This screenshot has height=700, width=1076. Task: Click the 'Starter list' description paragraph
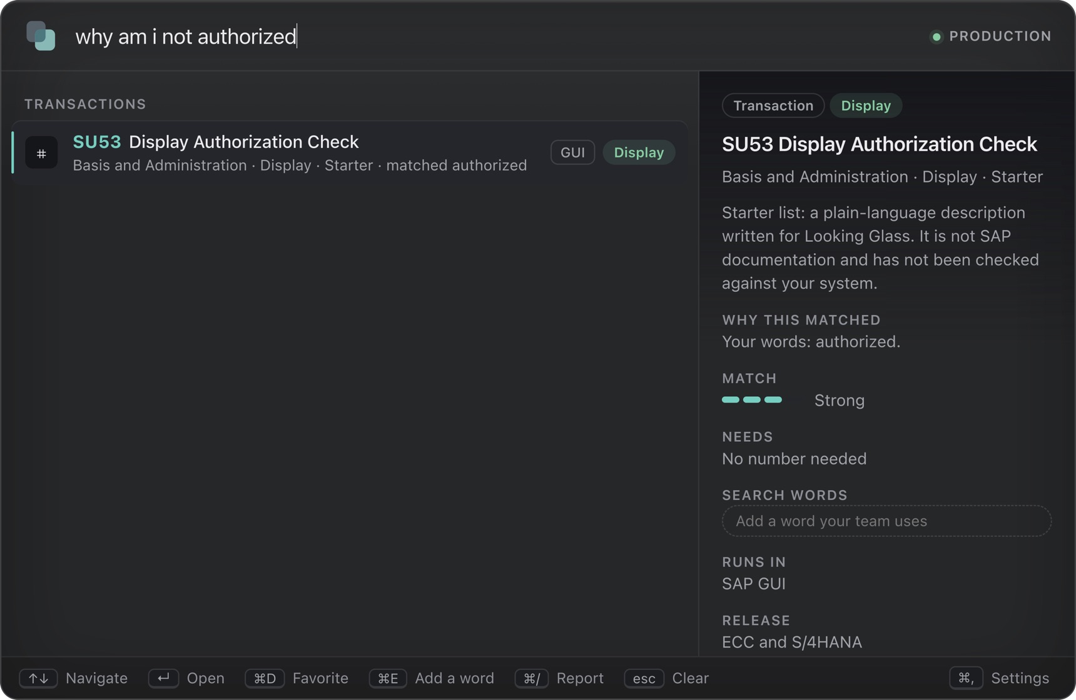(x=880, y=248)
